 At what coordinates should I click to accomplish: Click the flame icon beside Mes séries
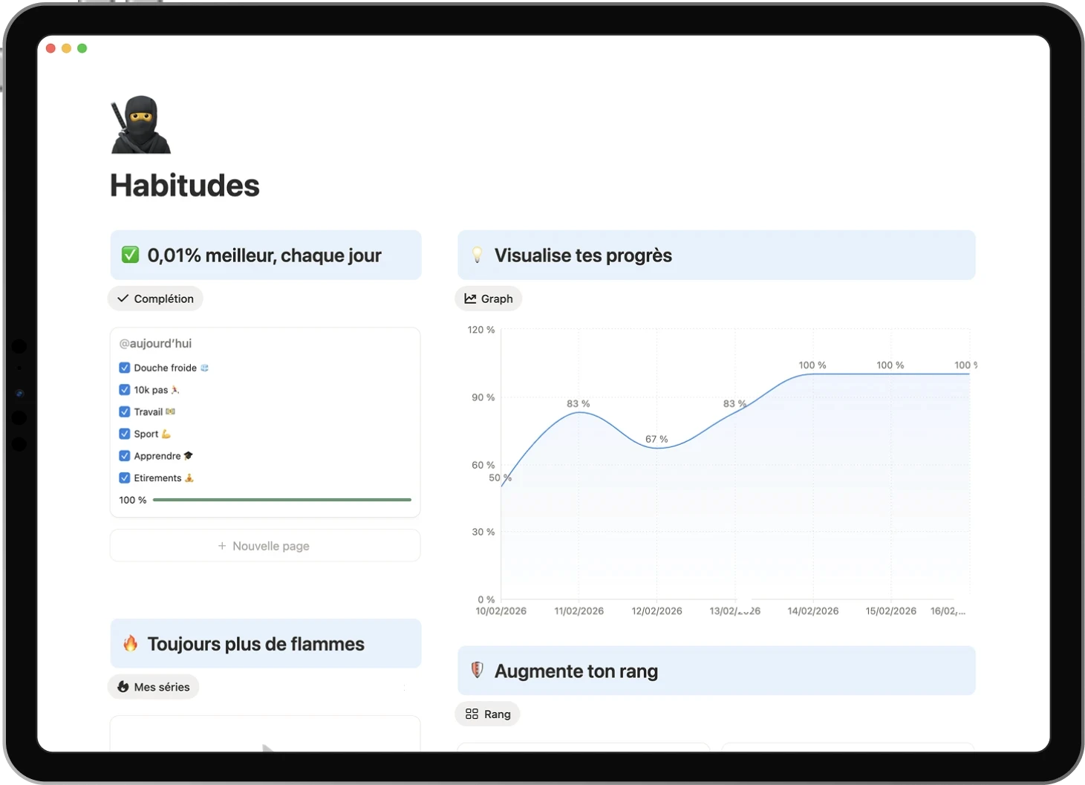coord(123,686)
